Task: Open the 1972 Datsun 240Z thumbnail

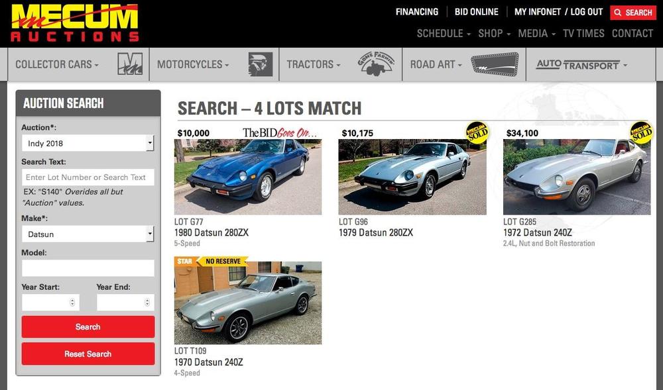Action: [x=577, y=177]
